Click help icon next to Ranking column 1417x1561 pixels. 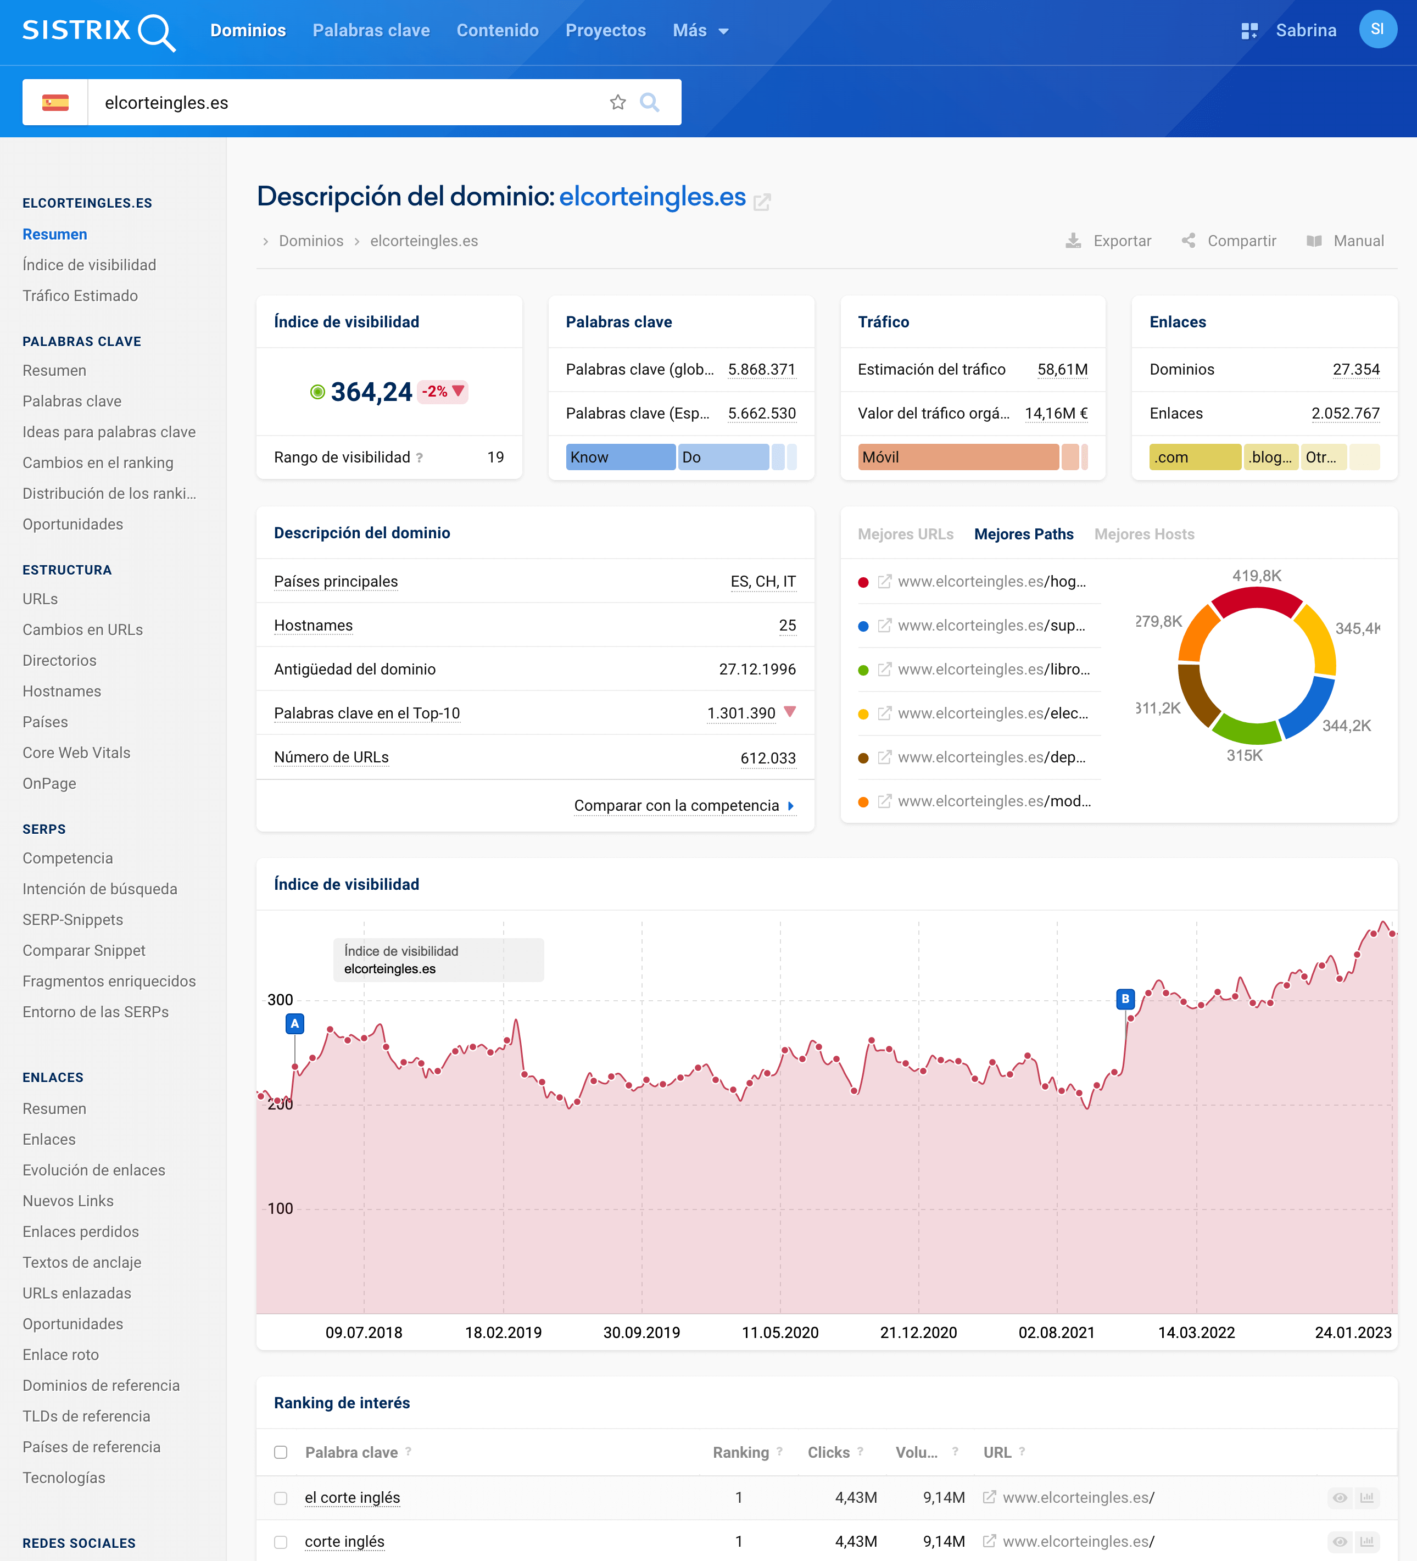pos(779,1451)
